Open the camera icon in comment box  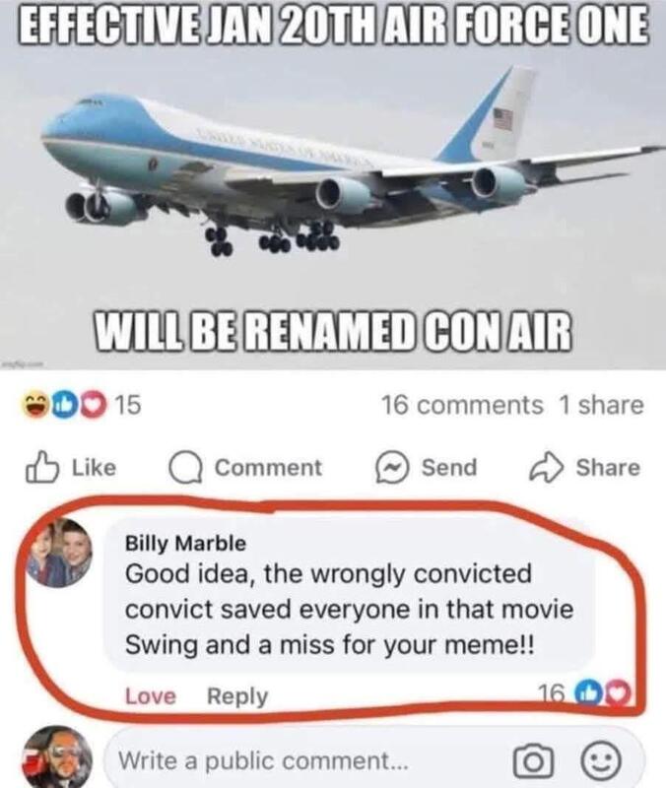[x=533, y=761]
